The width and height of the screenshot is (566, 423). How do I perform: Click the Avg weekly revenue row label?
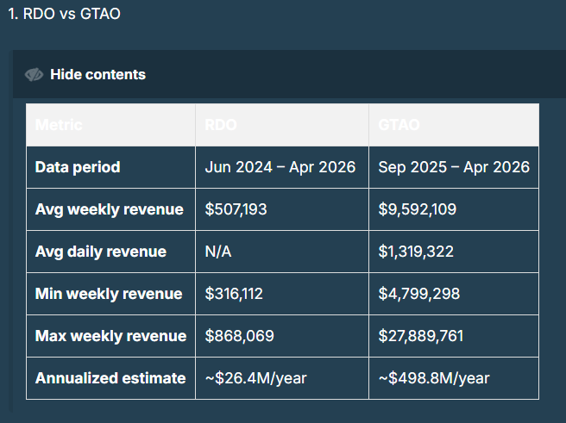(109, 209)
